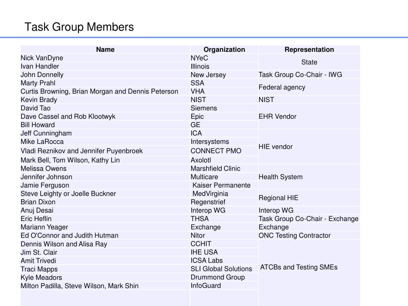The image size is (408, 306).
Task: Click the name David Tao
Action: pyautogui.click(x=35, y=108)
